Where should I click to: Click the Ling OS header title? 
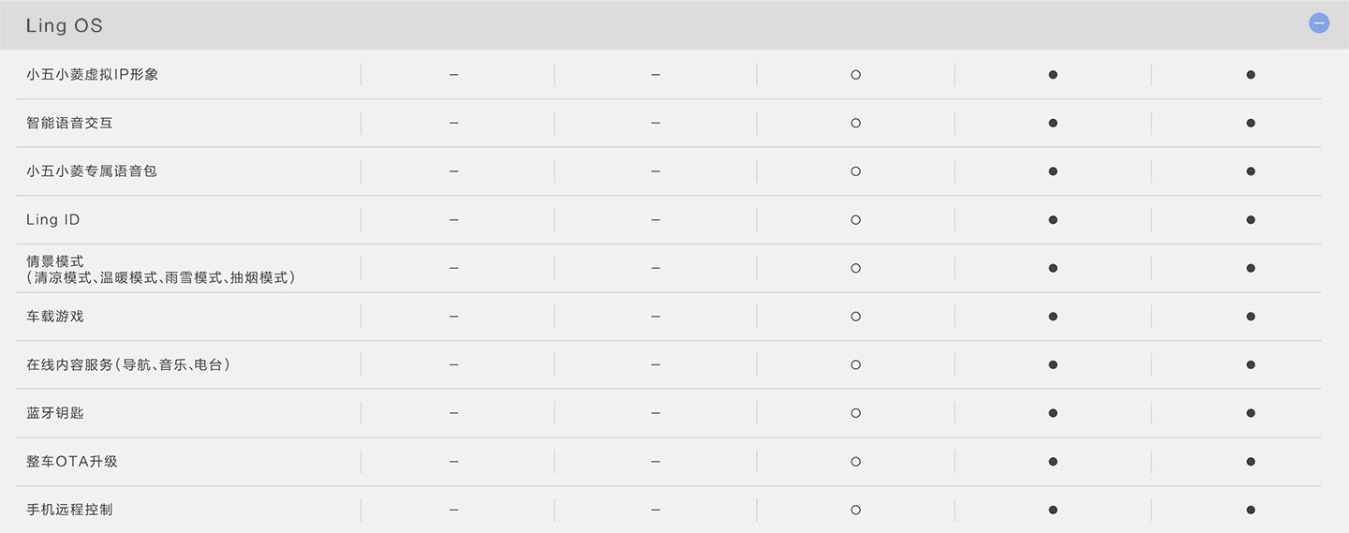point(65,25)
